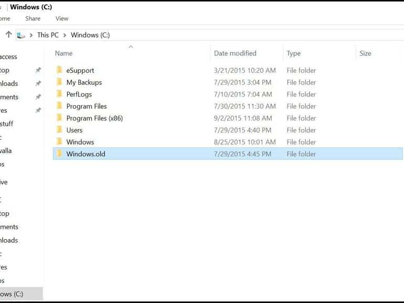Click the date 7/10/2015 7:04 AM
Image resolution: width=404 pixels, height=303 pixels.
tap(243, 94)
